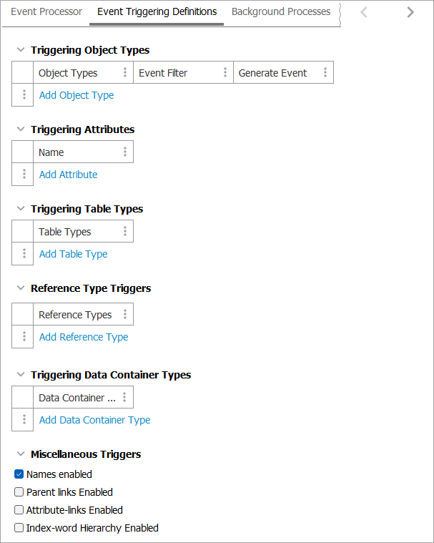This screenshot has height=543, width=434.
Task: Click the Add Attribute link
Action: (x=68, y=175)
